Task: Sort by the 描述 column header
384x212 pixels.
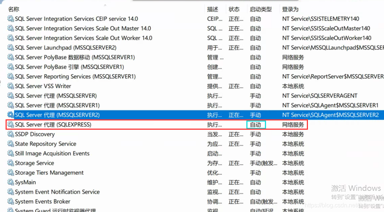Action: tap(213, 9)
